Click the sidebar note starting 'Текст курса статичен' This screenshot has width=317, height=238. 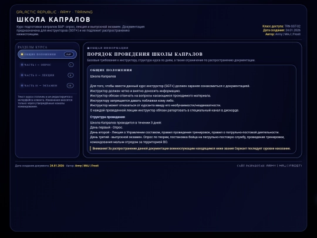45,102
